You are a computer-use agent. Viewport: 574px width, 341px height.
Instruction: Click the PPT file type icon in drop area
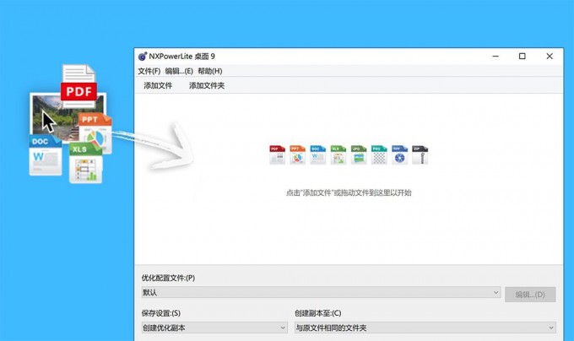[298, 154]
